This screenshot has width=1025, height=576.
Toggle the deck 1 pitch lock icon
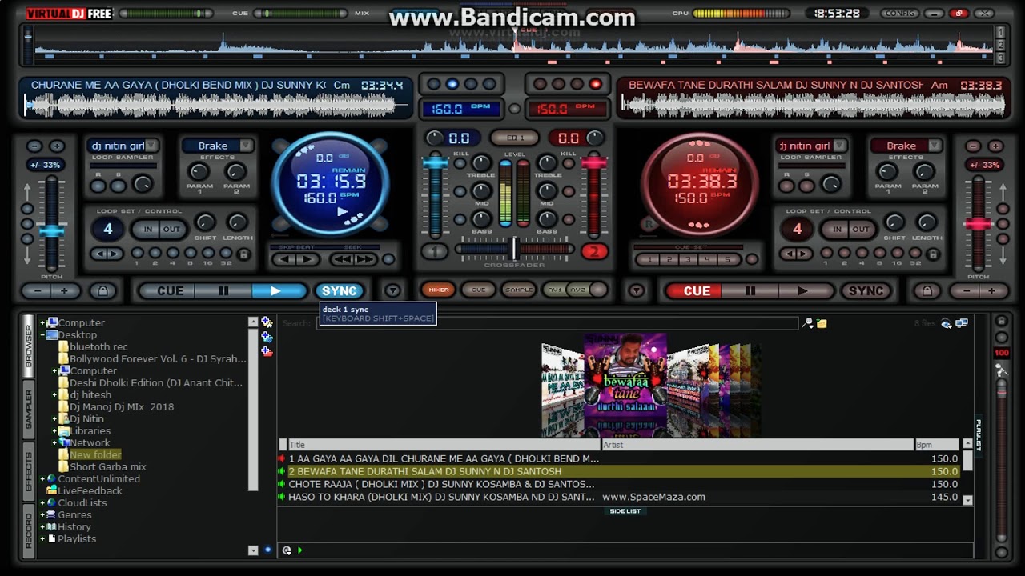point(102,291)
